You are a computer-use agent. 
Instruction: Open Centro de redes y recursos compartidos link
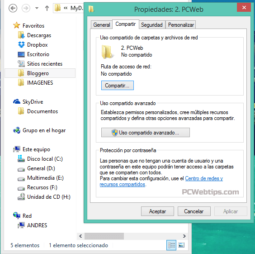(x=161, y=182)
